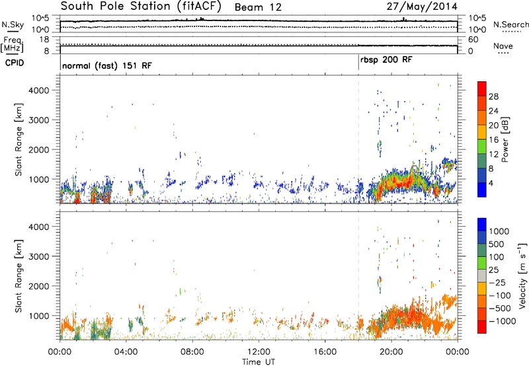Viewport: 529px width, 366px height.
Task: Click the title 'South Pole Station (fitACF)'
Action: pyautogui.click(x=141, y=7)
